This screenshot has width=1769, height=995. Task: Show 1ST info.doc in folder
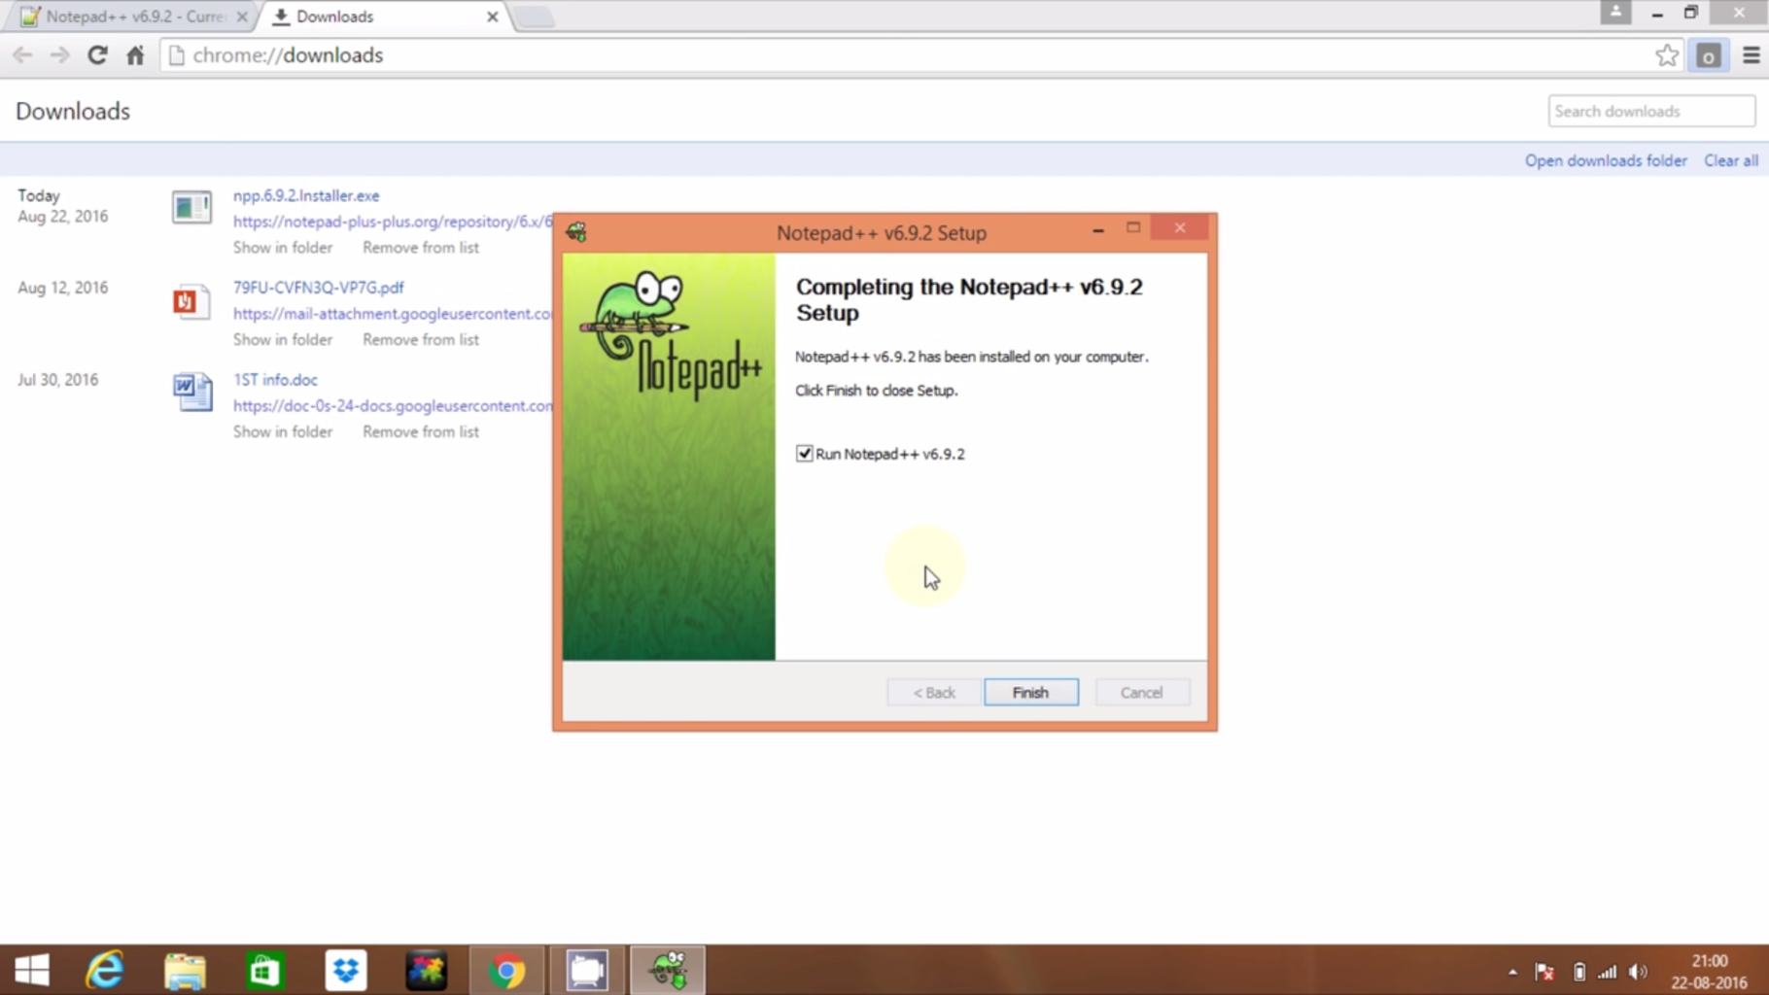282,432
